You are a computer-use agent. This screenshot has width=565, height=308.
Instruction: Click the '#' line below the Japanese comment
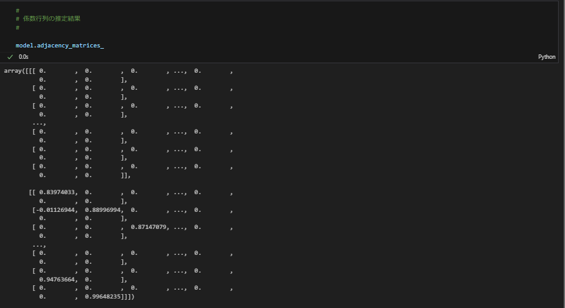point(18,28)
